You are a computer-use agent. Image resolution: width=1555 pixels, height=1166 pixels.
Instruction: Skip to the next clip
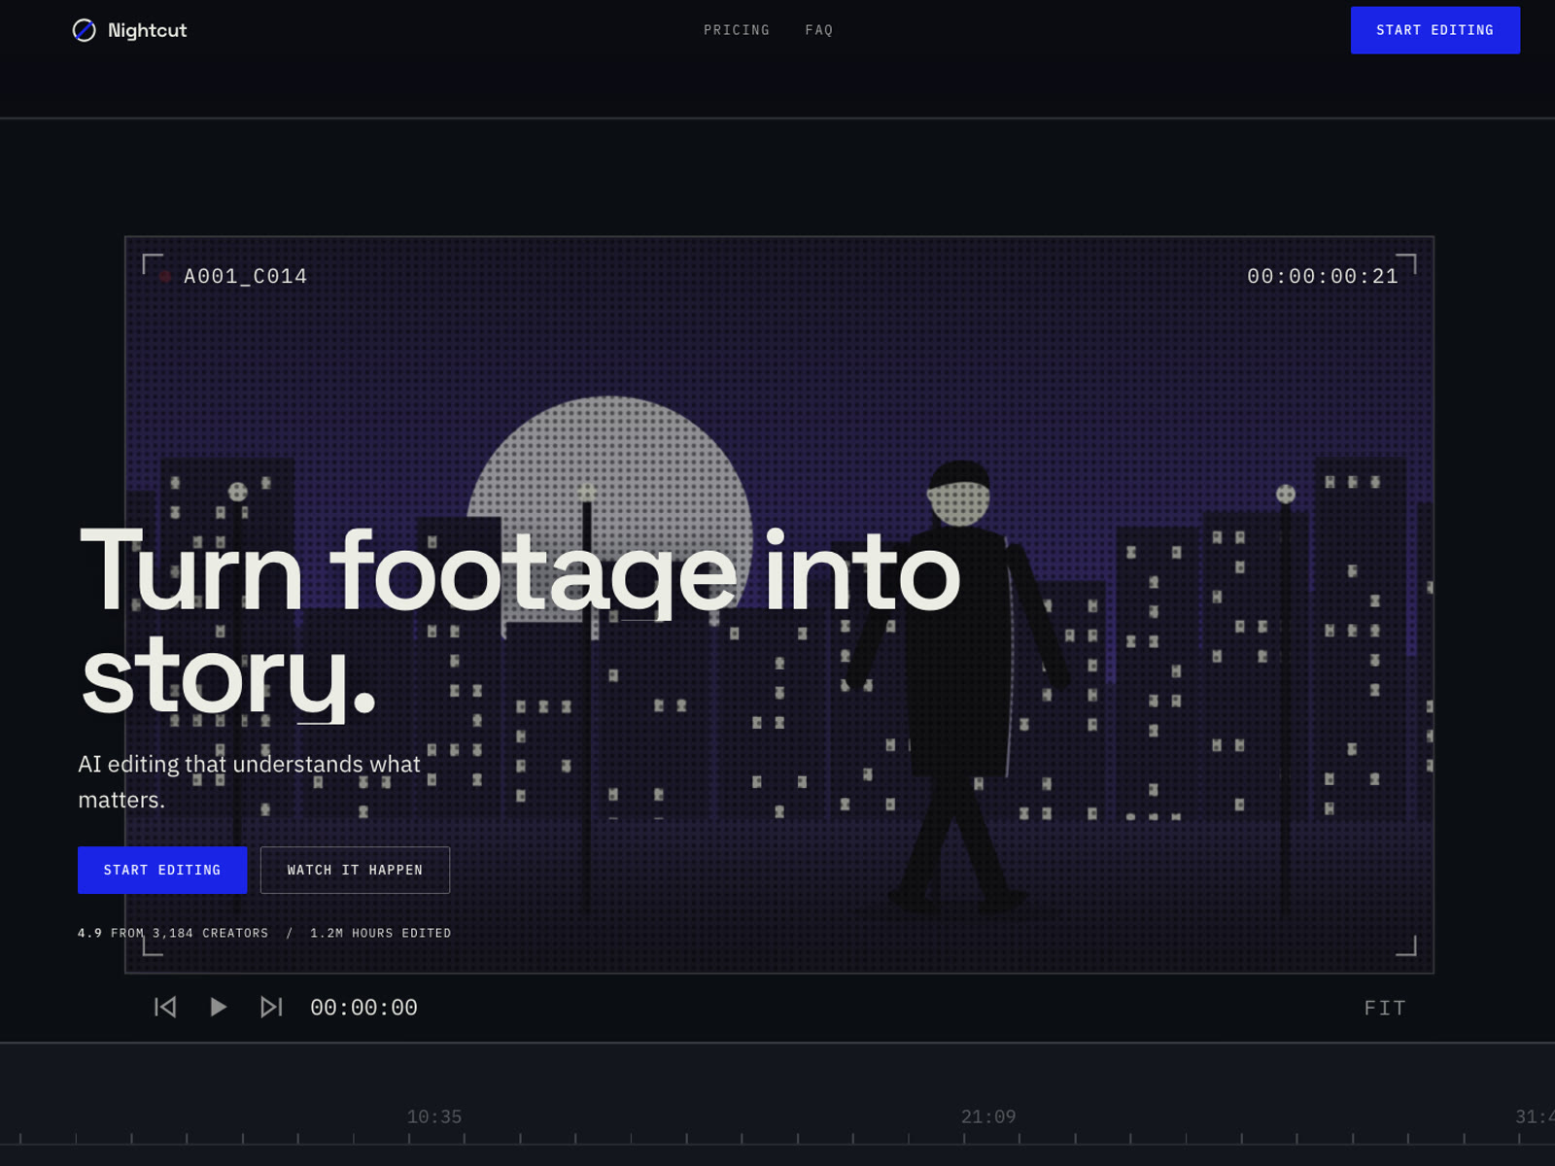271,1007
